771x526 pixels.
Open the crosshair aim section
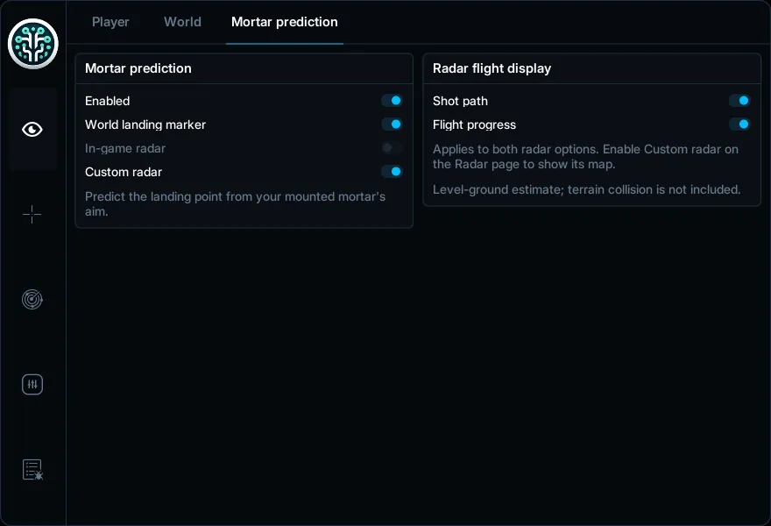coord(32,215)
